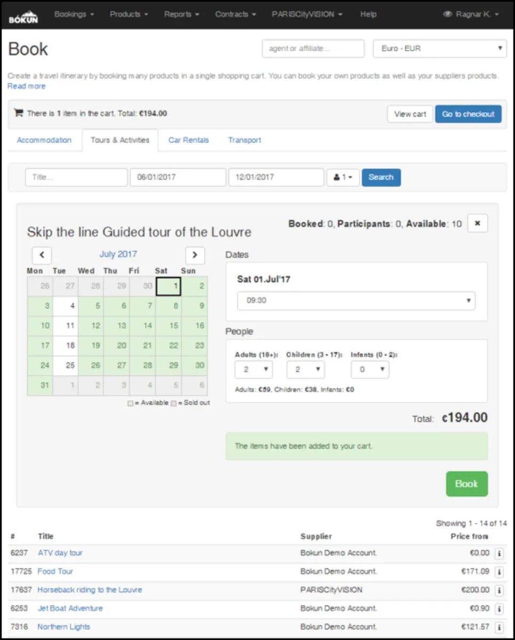Switch to the Car Rentals tab
This screenshot has height=640, width=515.
pyautogui.click(x=188, y=140)
